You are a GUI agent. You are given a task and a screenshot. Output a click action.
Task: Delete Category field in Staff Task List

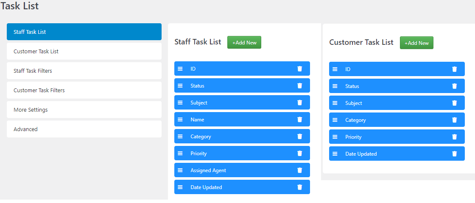pos(299,136)
